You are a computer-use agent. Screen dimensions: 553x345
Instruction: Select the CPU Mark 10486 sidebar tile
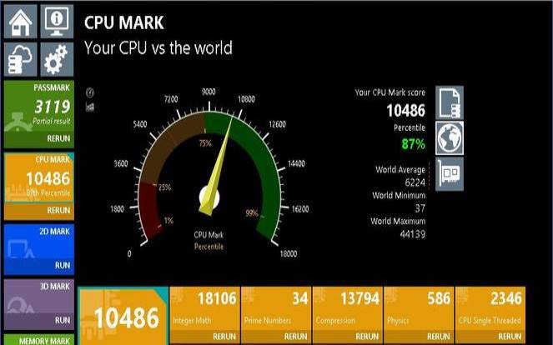click(39, 186)
